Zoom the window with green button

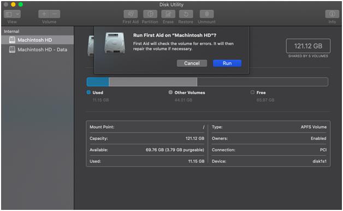pyautogui.click(x=21, y=4)
